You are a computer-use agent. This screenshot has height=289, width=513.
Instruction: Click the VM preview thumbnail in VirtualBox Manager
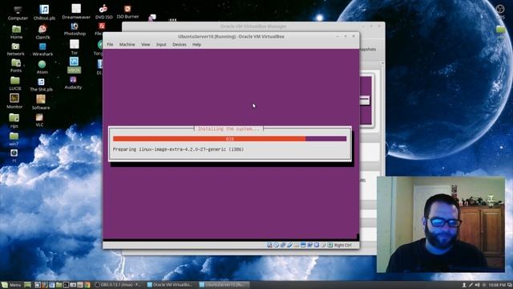tap(366, 100)
